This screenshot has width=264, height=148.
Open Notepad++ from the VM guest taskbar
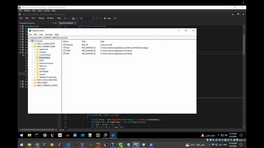tap(90, 135)
